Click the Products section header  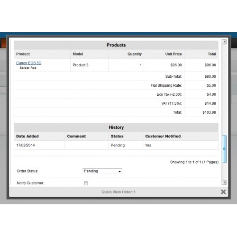(x=116, y=45)
